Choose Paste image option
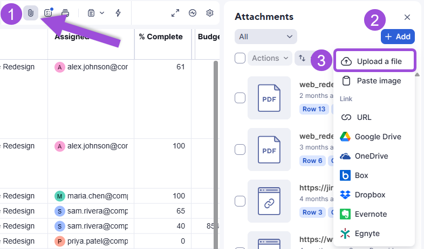Screen dimensions: 424x249 (x=374, y=81)
